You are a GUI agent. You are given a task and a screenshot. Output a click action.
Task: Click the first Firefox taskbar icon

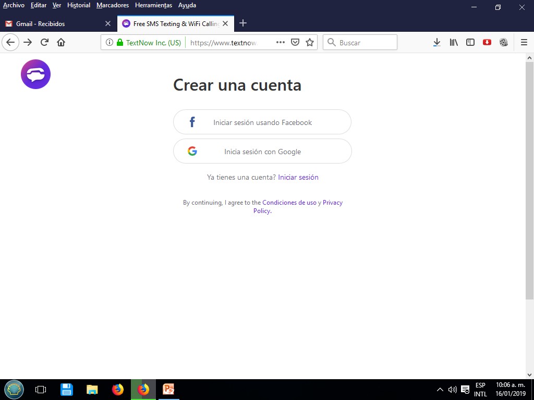[117, 390]
